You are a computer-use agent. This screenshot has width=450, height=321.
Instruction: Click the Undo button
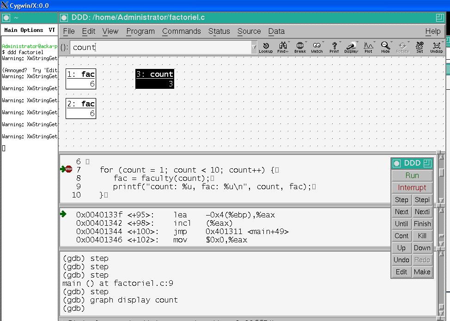(401, 260)
